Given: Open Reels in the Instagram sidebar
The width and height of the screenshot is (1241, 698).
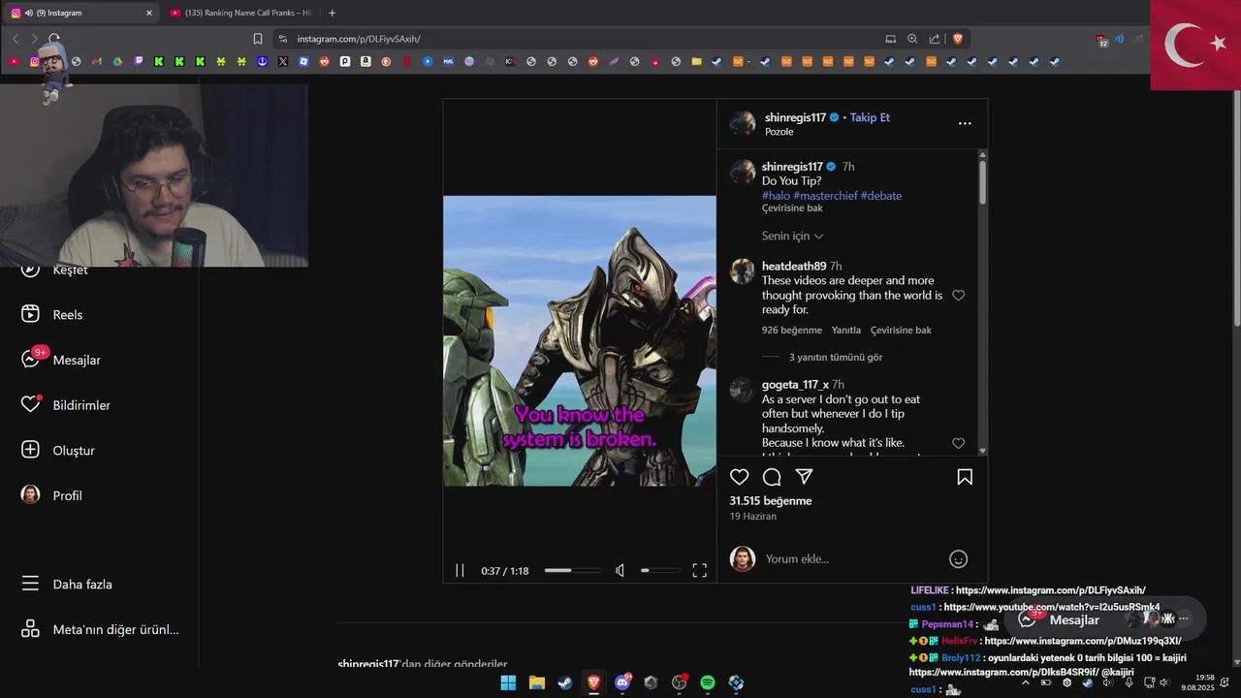Looking at the screenshot, I should click(x=53, y=315).
